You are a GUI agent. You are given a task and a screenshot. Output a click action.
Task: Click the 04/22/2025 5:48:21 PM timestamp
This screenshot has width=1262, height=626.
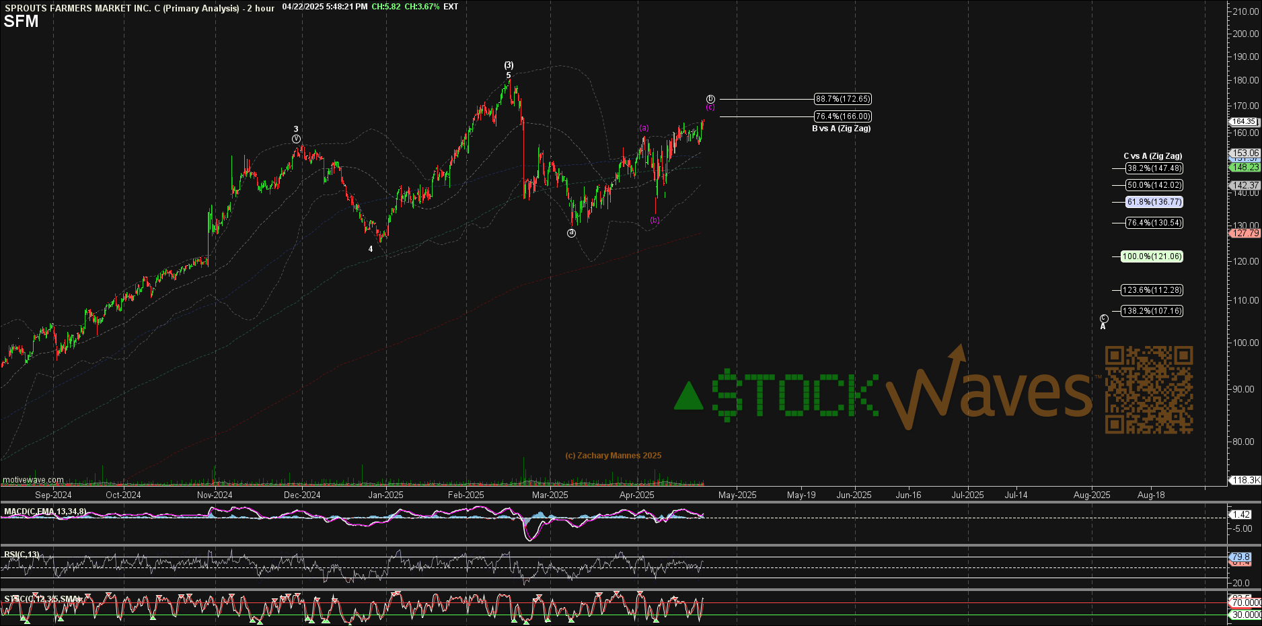[325, 7]
